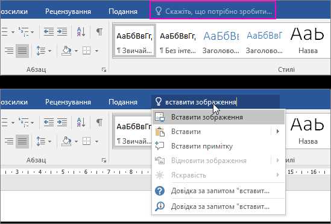
Task: Toggle the ¶ paragraph marks in the bottom ribbon
Action: (99, 123)
